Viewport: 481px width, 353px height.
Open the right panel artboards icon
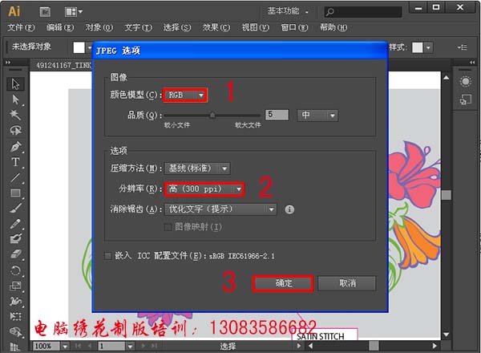[x=465, y=99]
